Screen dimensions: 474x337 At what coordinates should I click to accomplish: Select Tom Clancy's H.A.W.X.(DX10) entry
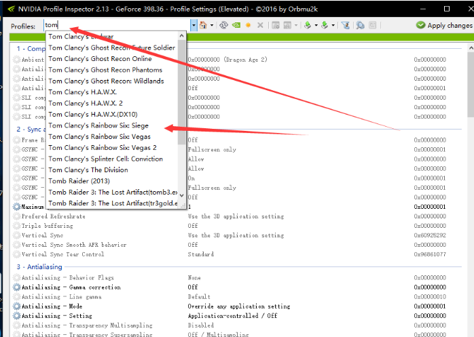point(93,114)
